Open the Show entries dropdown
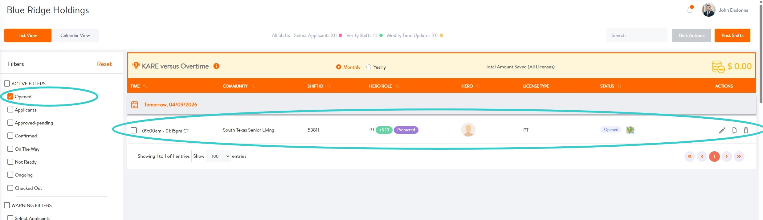The height and width of the screenshot is (220, 763). coord(218,156)
